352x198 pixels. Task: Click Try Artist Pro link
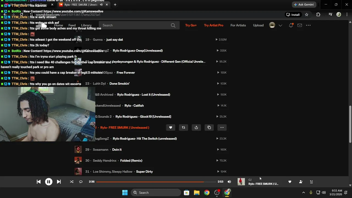tap(214, 25)
